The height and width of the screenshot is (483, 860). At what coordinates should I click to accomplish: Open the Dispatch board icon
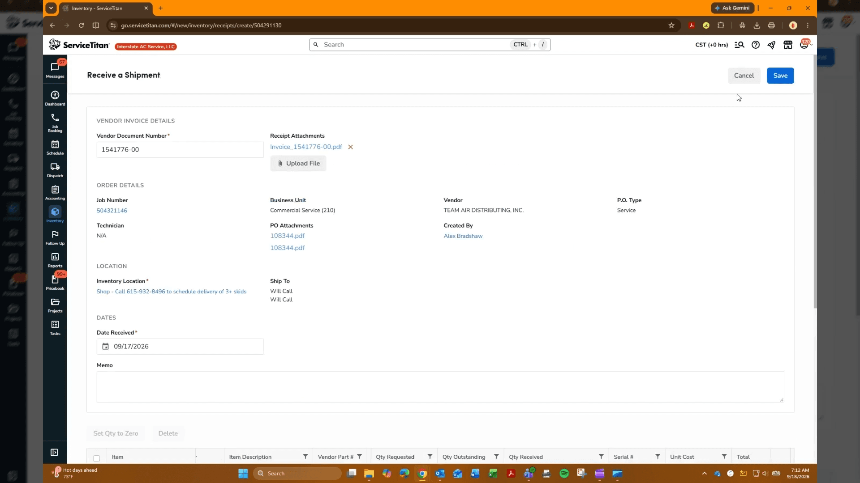(55, 170)
